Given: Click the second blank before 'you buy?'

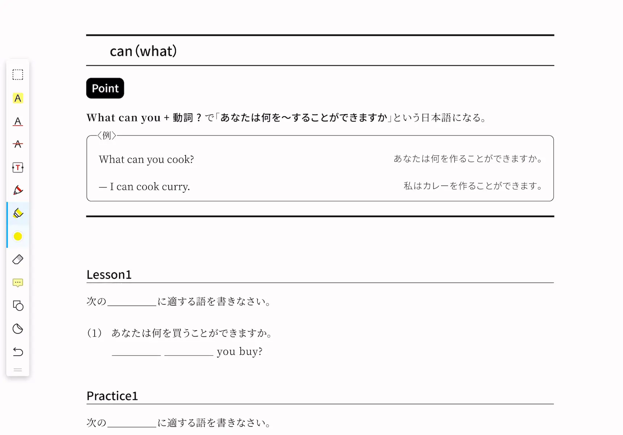Looking at the screenshot, I should coord(189,352).
